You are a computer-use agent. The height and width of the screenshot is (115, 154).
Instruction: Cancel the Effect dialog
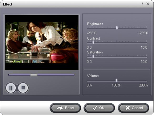134,108
